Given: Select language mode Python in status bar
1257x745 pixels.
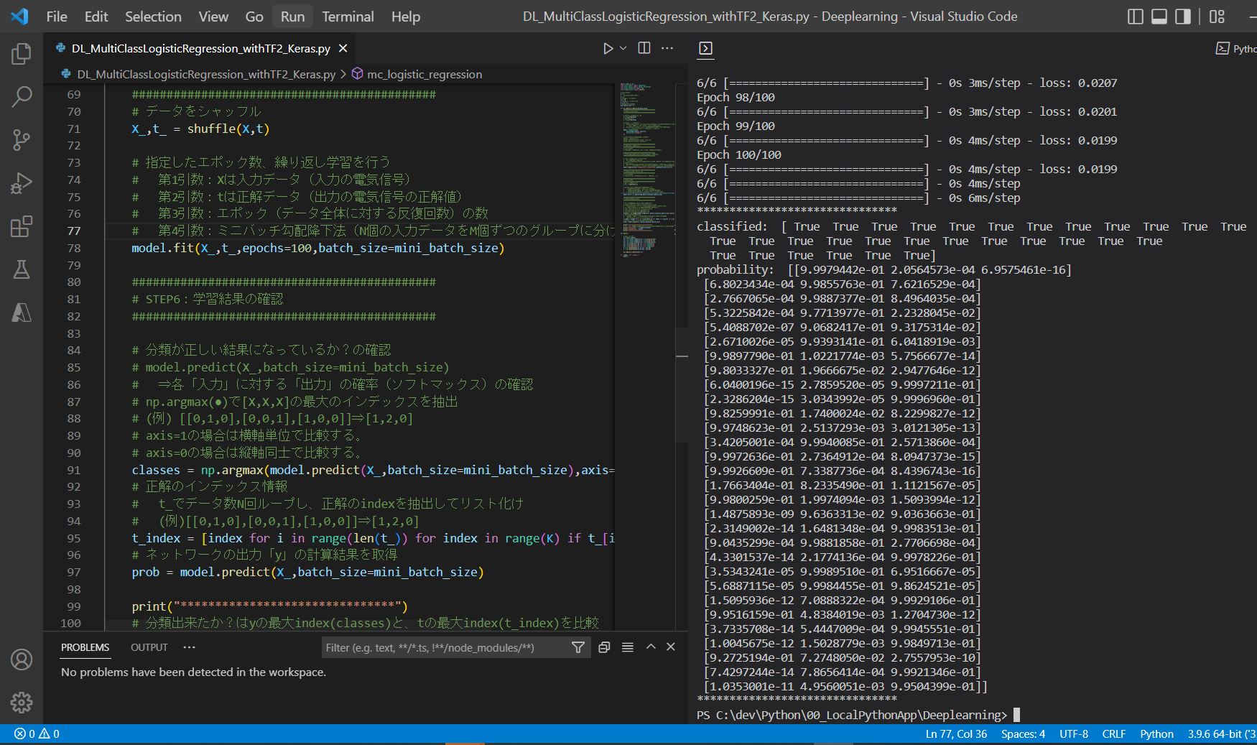Looking at the screenshot, I should (x=1156, y=734).
